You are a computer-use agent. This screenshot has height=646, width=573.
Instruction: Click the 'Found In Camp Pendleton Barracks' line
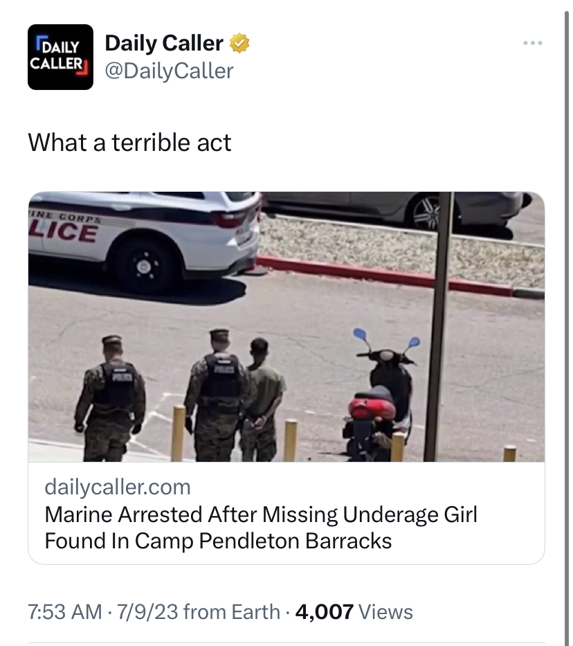(218, 541)
